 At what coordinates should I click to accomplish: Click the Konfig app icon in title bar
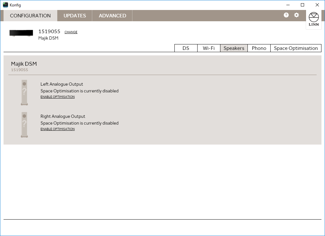pyautogui.click(x=5, y=5)
